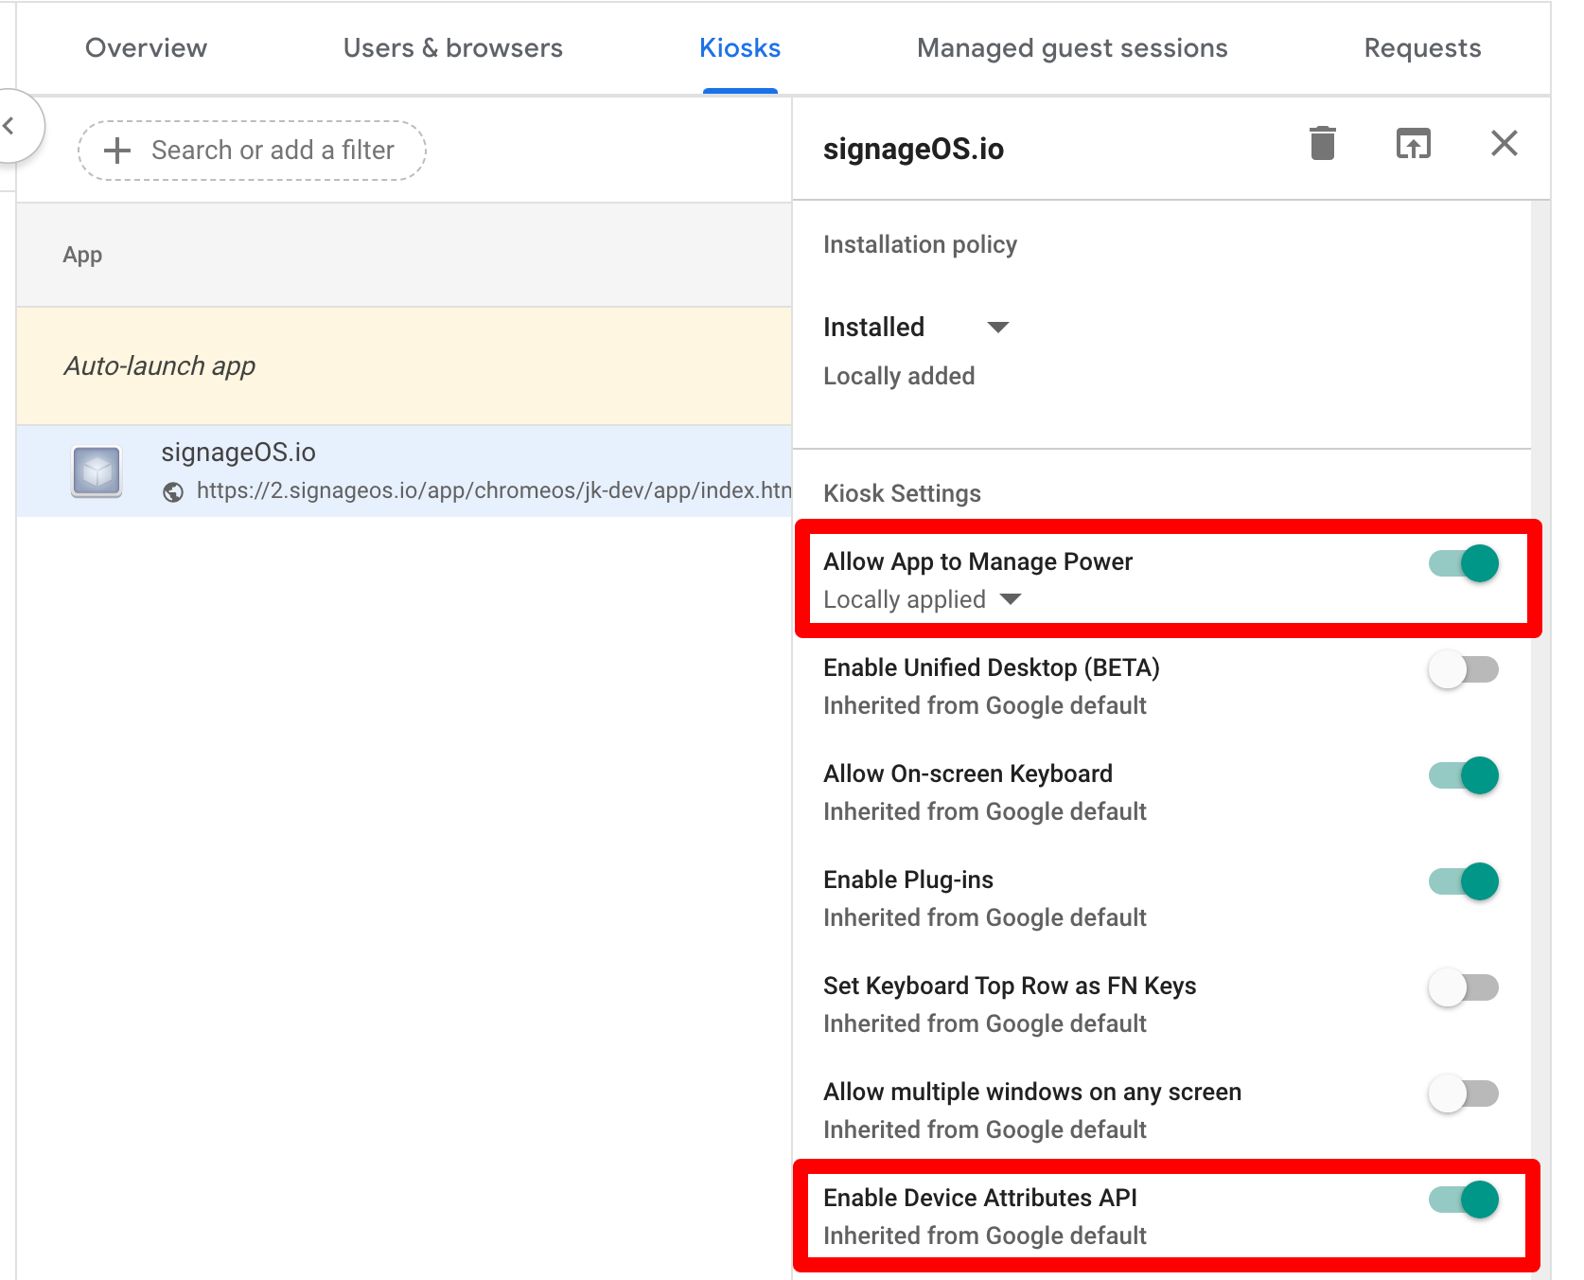Switch to the Overview tab
Screen dimensions: 1584x1280
146,48
